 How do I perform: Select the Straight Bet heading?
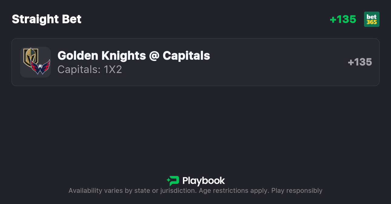tap(47, 19)
